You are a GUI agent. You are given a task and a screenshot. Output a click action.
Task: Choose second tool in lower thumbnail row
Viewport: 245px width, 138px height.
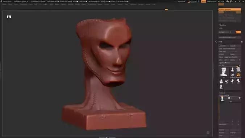pos(227,81)
